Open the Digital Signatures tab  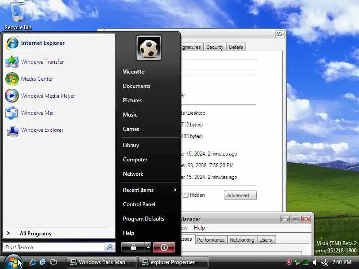pyautogui.click(x=191, y=47)
